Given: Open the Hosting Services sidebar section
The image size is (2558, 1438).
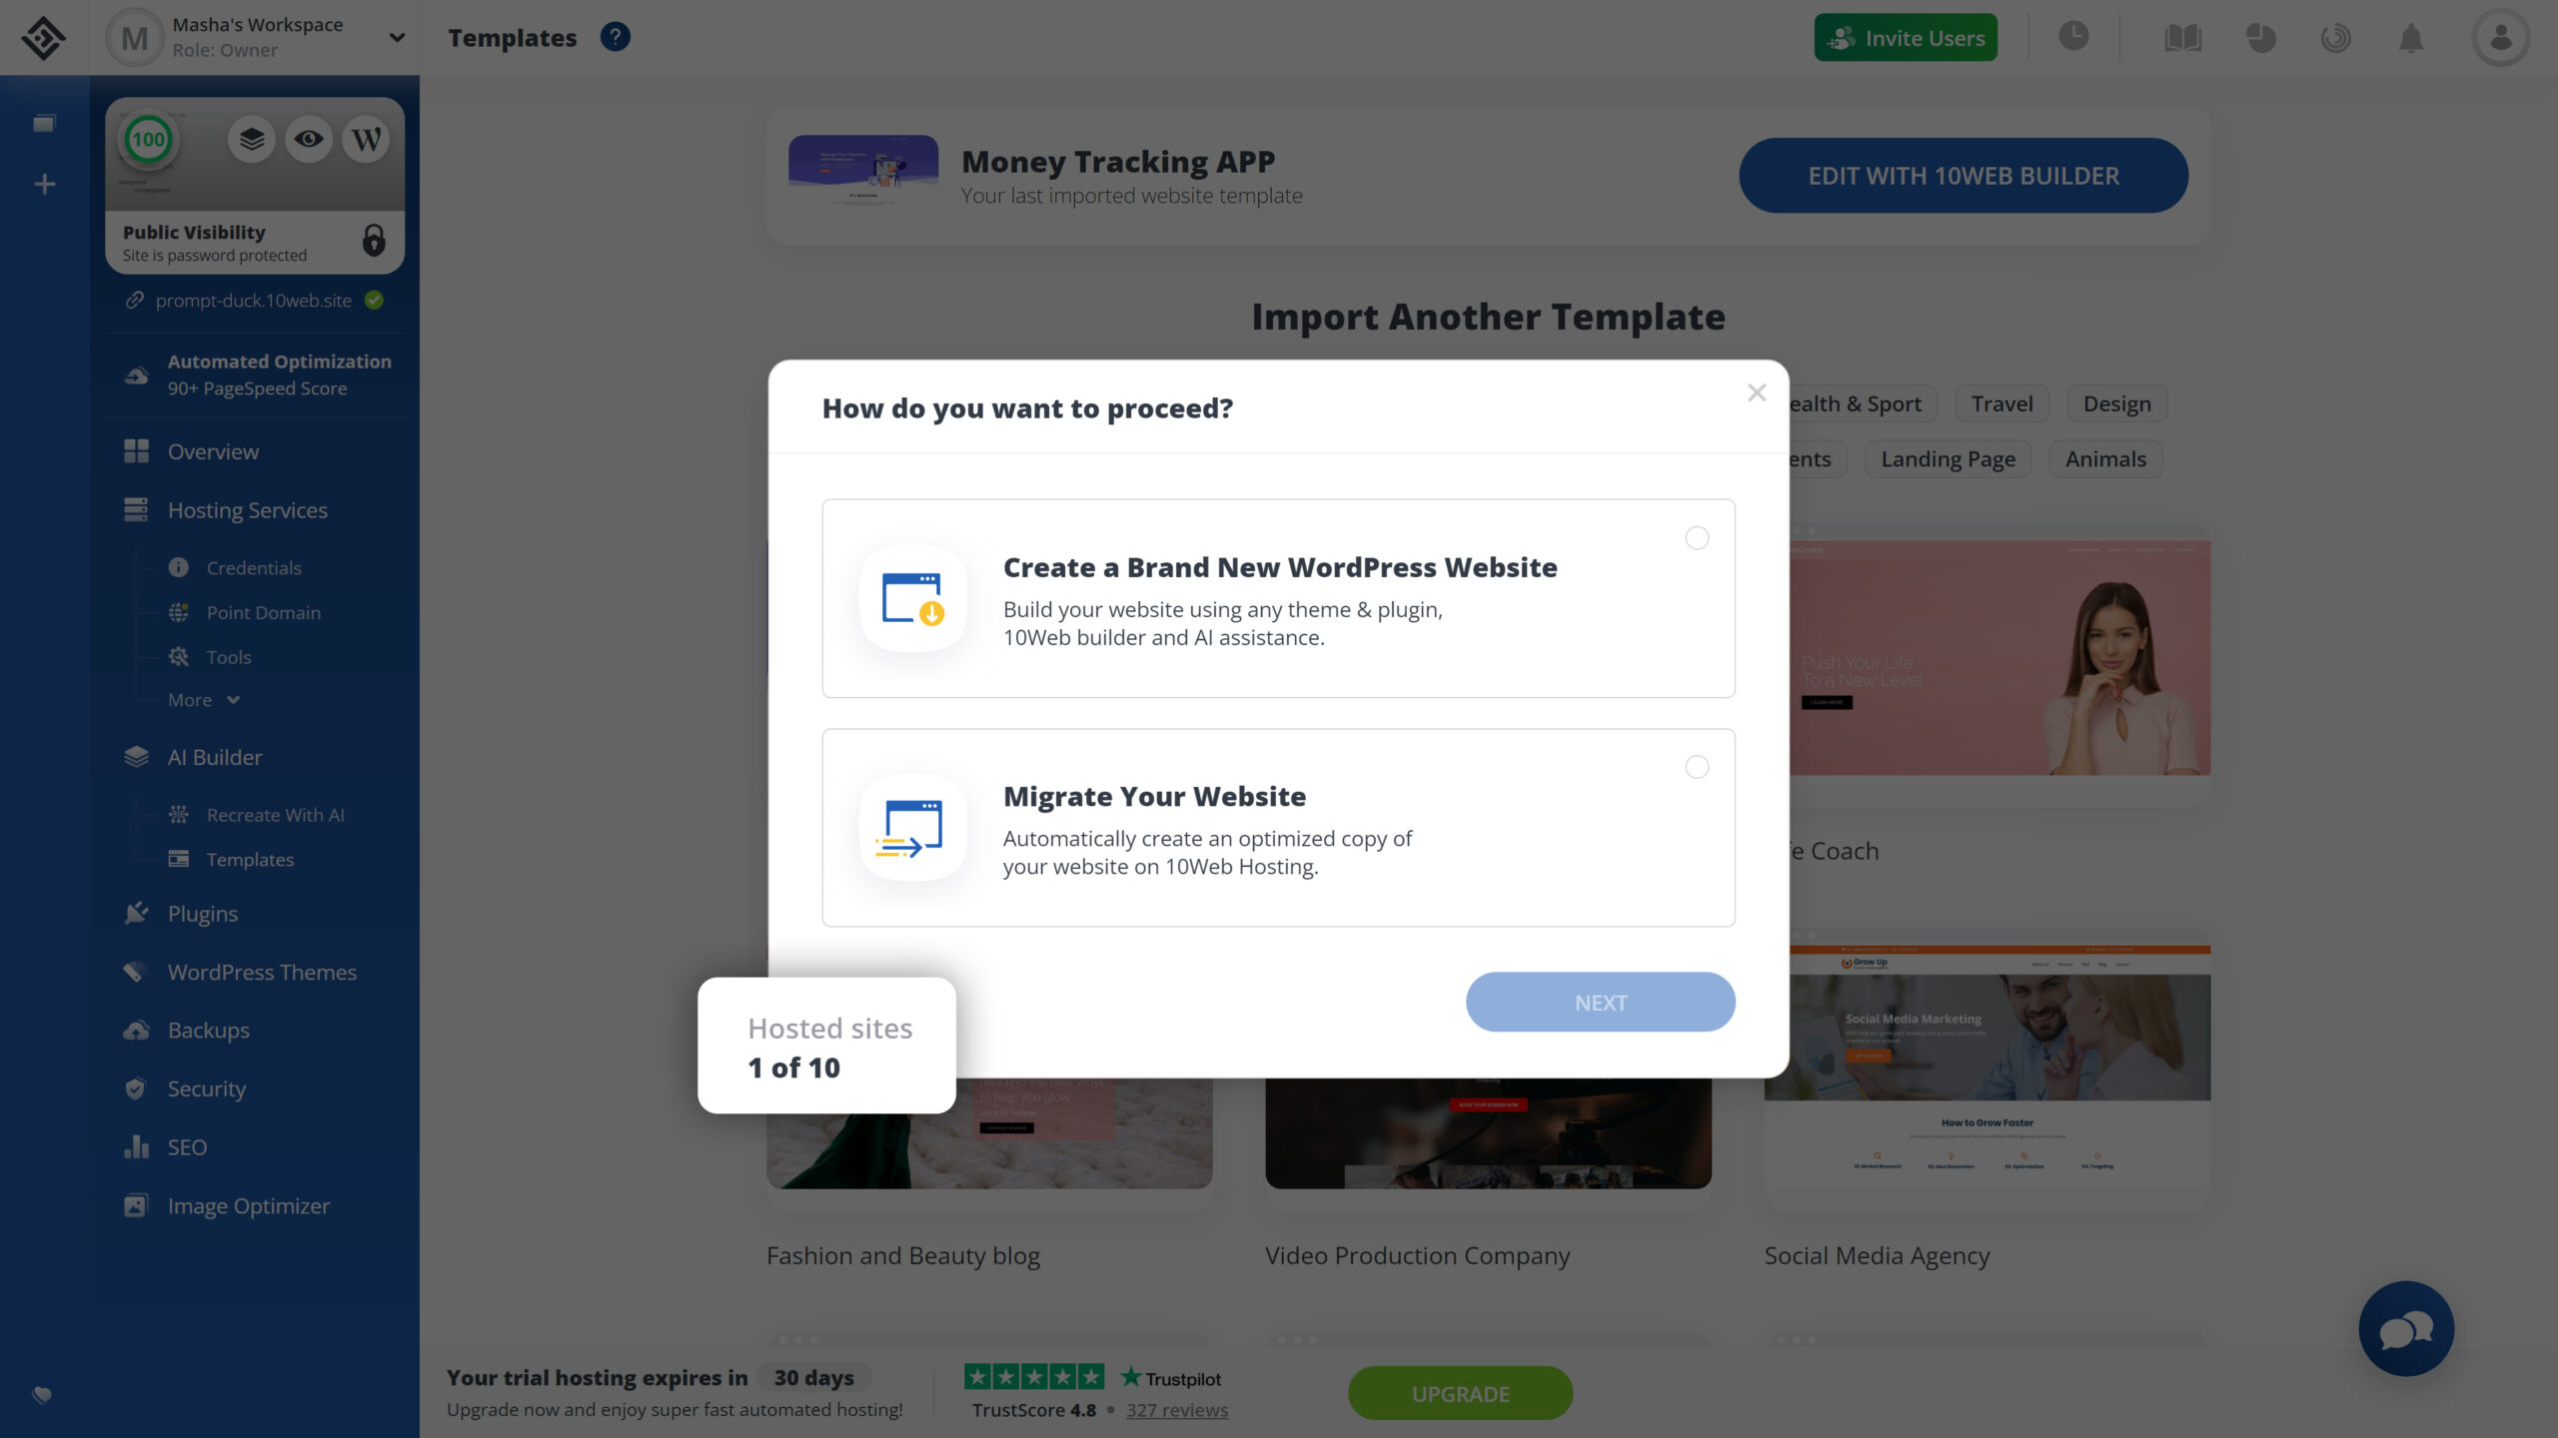Looking at the screenshot, I should 247,510.
